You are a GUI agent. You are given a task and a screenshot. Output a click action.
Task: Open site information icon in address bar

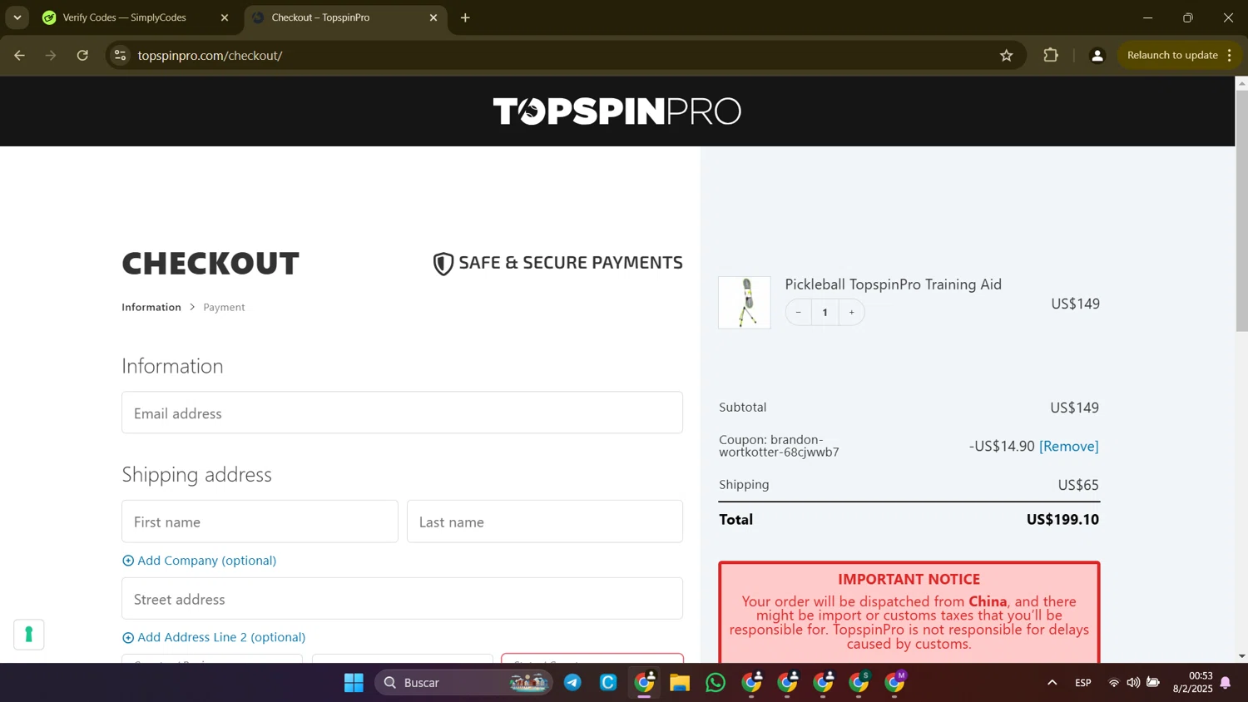121,56
